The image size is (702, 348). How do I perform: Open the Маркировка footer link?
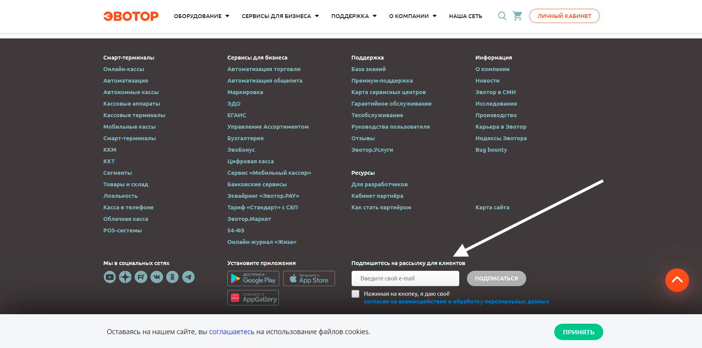coord(245,92)
